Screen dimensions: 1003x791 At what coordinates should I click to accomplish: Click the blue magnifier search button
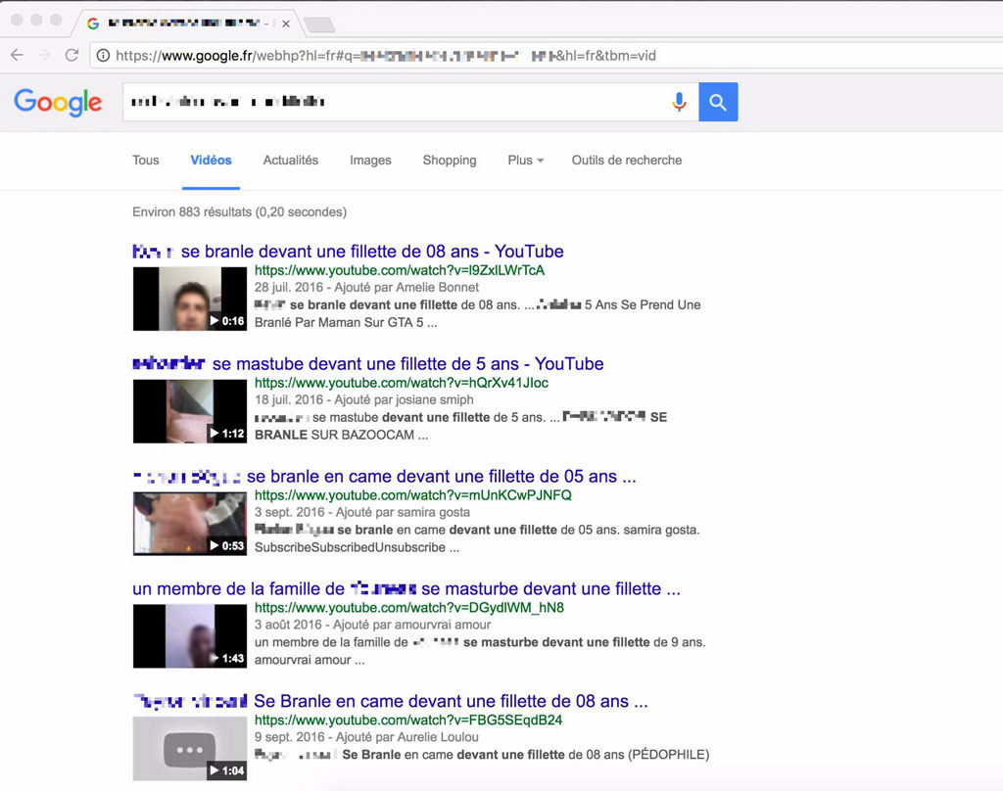point(718,102)
